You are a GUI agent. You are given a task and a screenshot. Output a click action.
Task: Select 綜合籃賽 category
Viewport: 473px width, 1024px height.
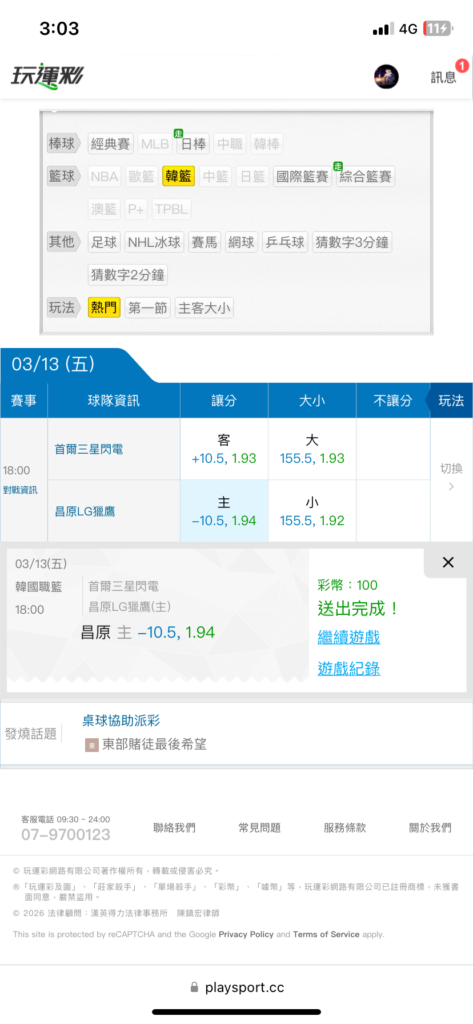tap(366, 177)
